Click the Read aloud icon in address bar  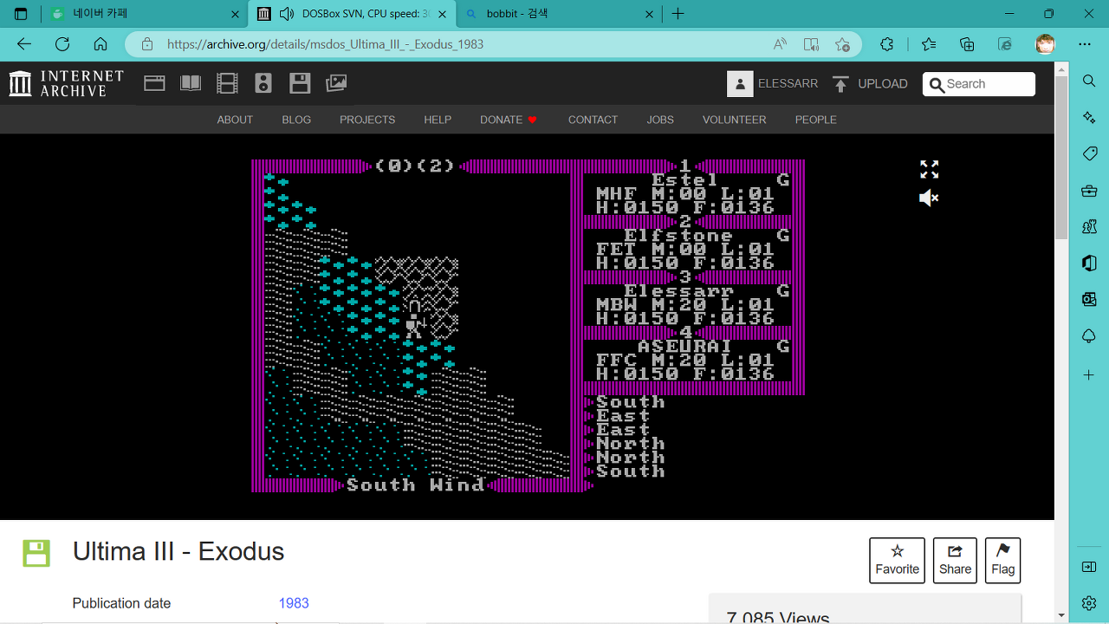point(780,44)
